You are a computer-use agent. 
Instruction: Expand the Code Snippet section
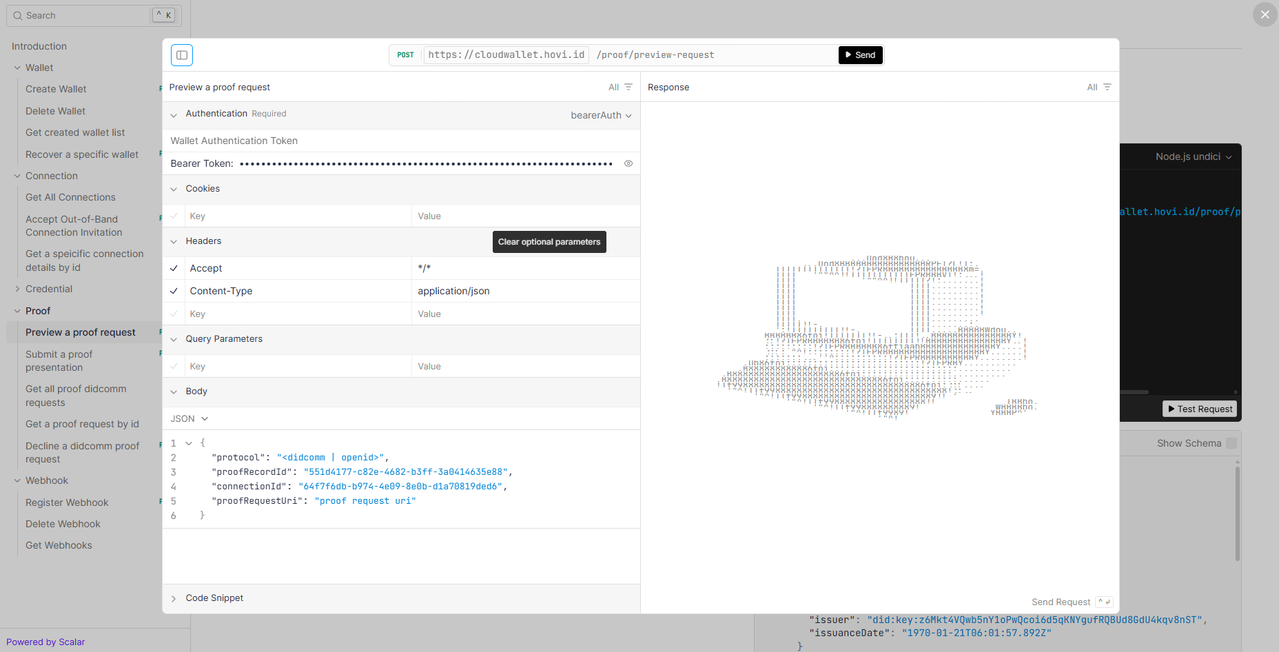pyautogui.click(x=214, y=598)
